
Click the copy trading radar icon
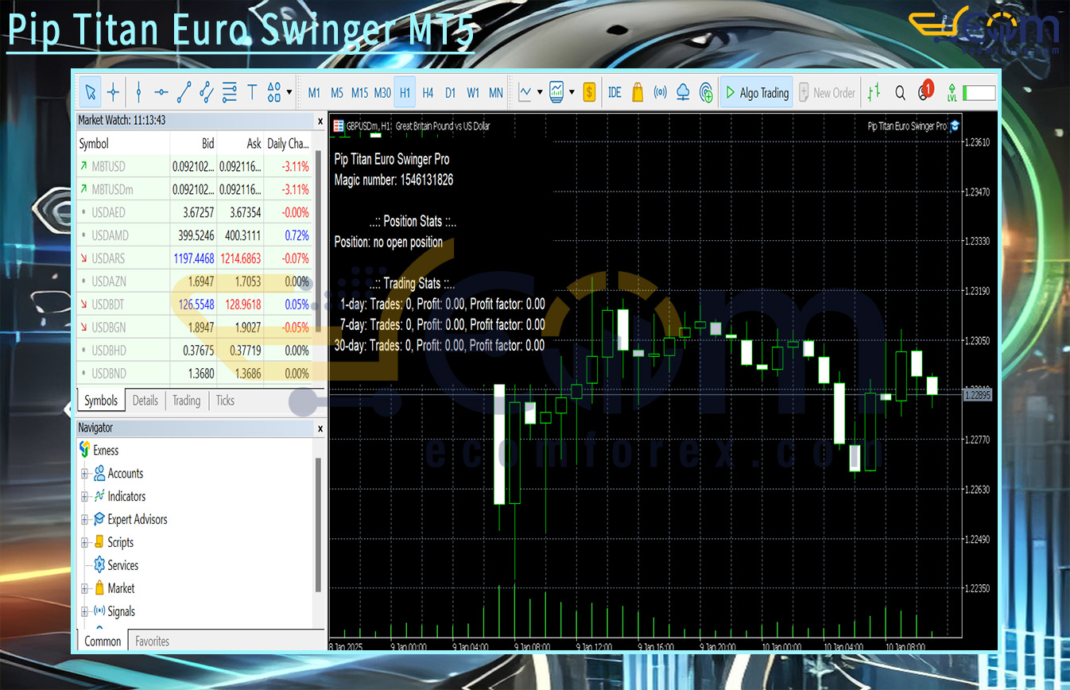tap(706, 93)
